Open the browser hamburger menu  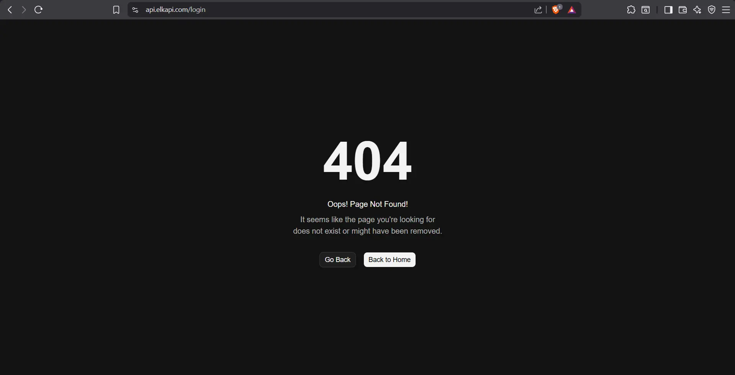tap(726, 10)
